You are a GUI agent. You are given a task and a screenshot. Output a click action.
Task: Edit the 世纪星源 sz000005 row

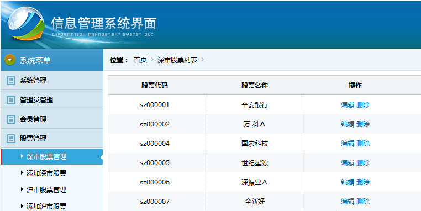tap(348, 163)
